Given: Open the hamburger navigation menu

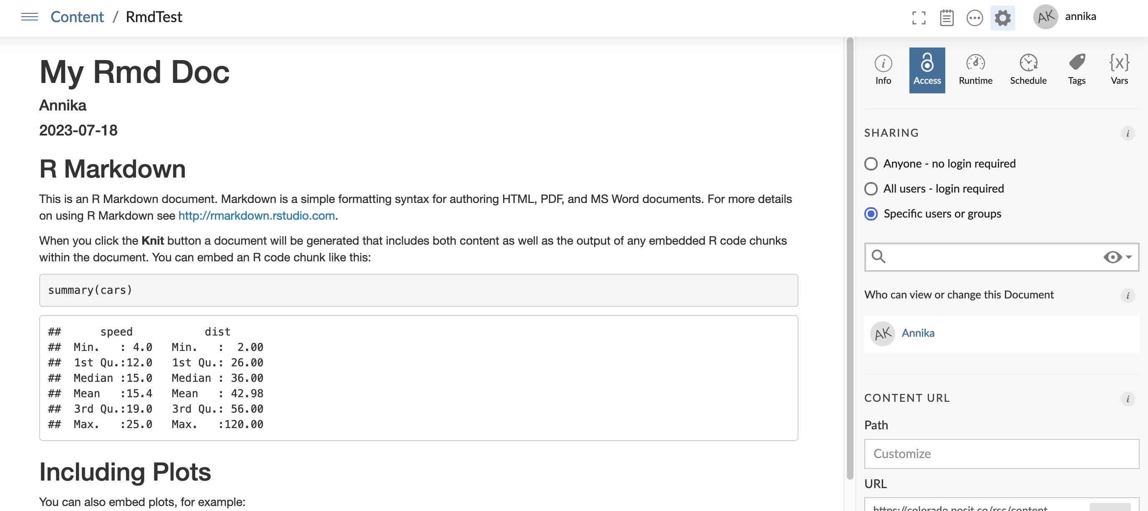Looking at the screenshot, I should click(28, 15).
